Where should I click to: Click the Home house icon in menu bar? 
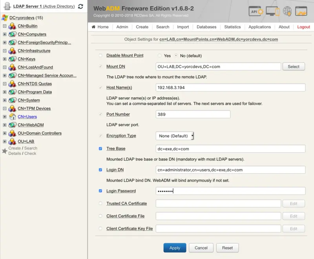[93, 27]
